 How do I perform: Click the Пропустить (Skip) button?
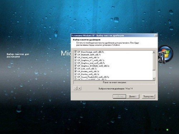click(x=149, y=96)
